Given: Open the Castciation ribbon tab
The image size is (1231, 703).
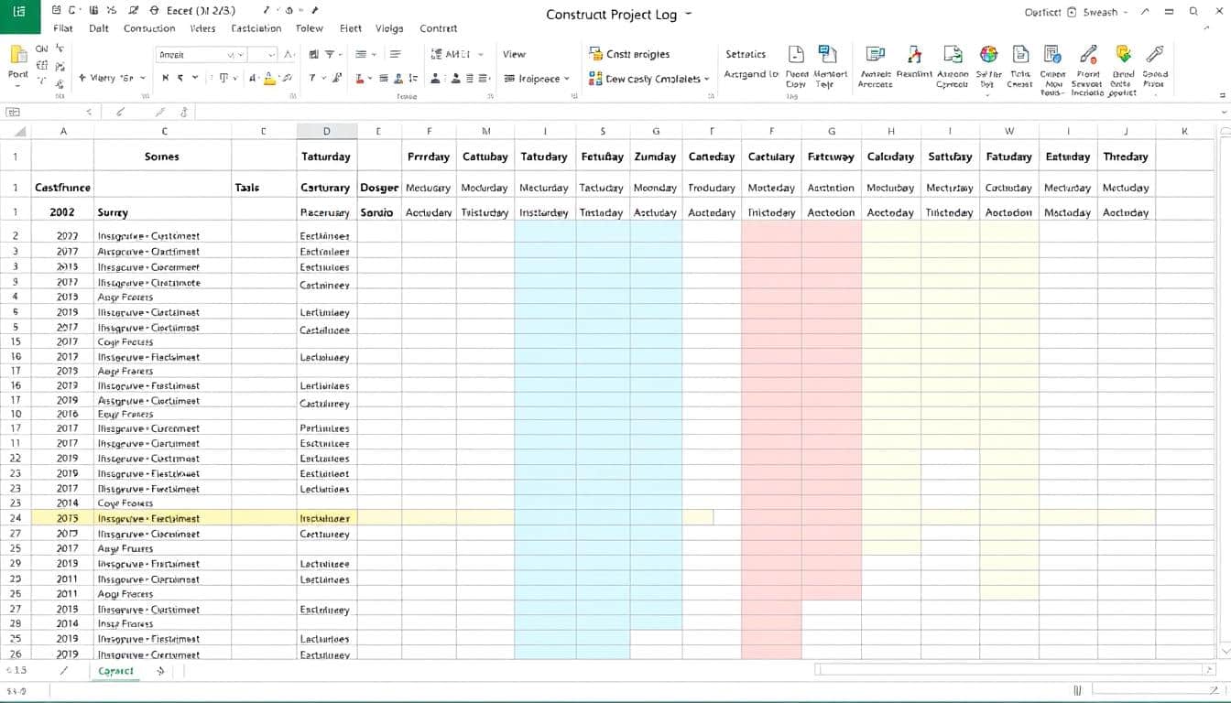Looking at the screenshot, I should point(256,28).
